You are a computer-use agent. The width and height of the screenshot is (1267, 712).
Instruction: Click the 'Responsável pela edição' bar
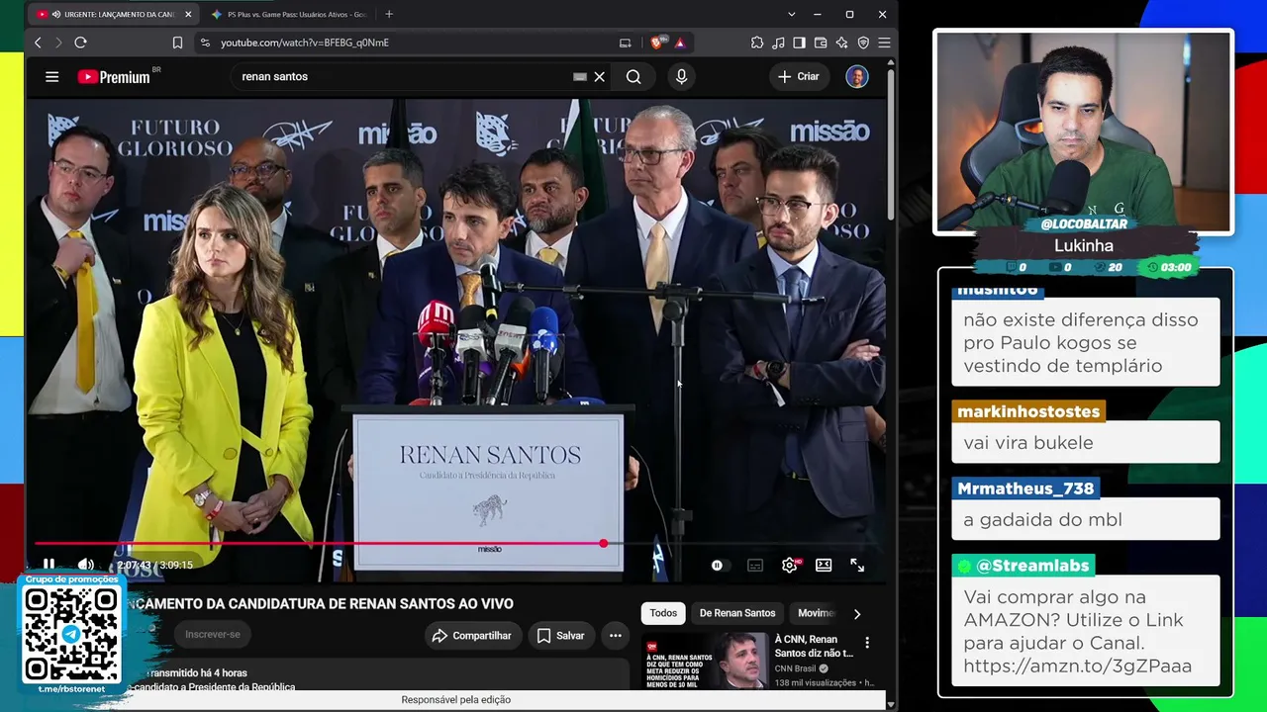pos(455,699)
